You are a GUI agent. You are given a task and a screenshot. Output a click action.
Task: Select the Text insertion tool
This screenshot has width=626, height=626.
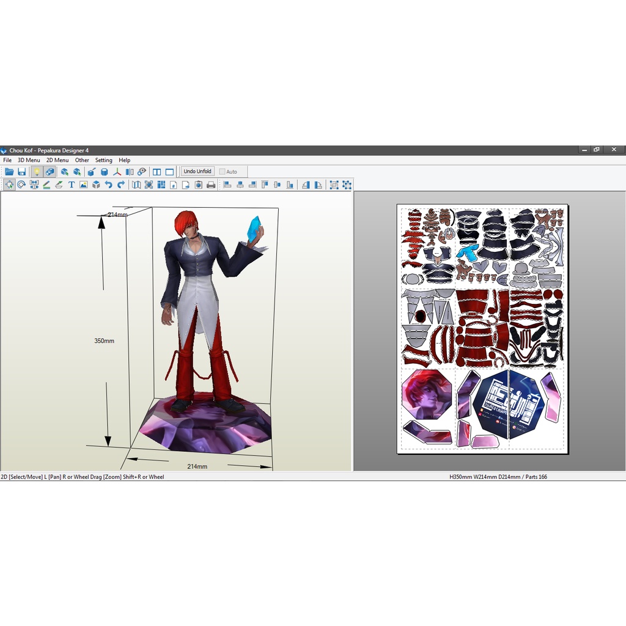point(72,185)
